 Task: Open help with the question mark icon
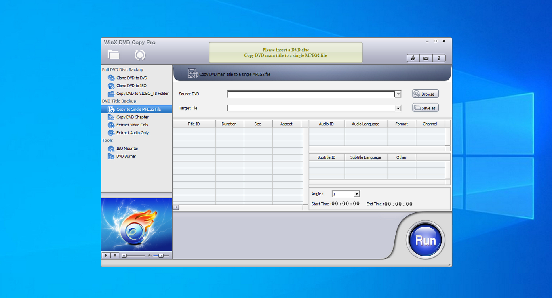pos(439,58)
